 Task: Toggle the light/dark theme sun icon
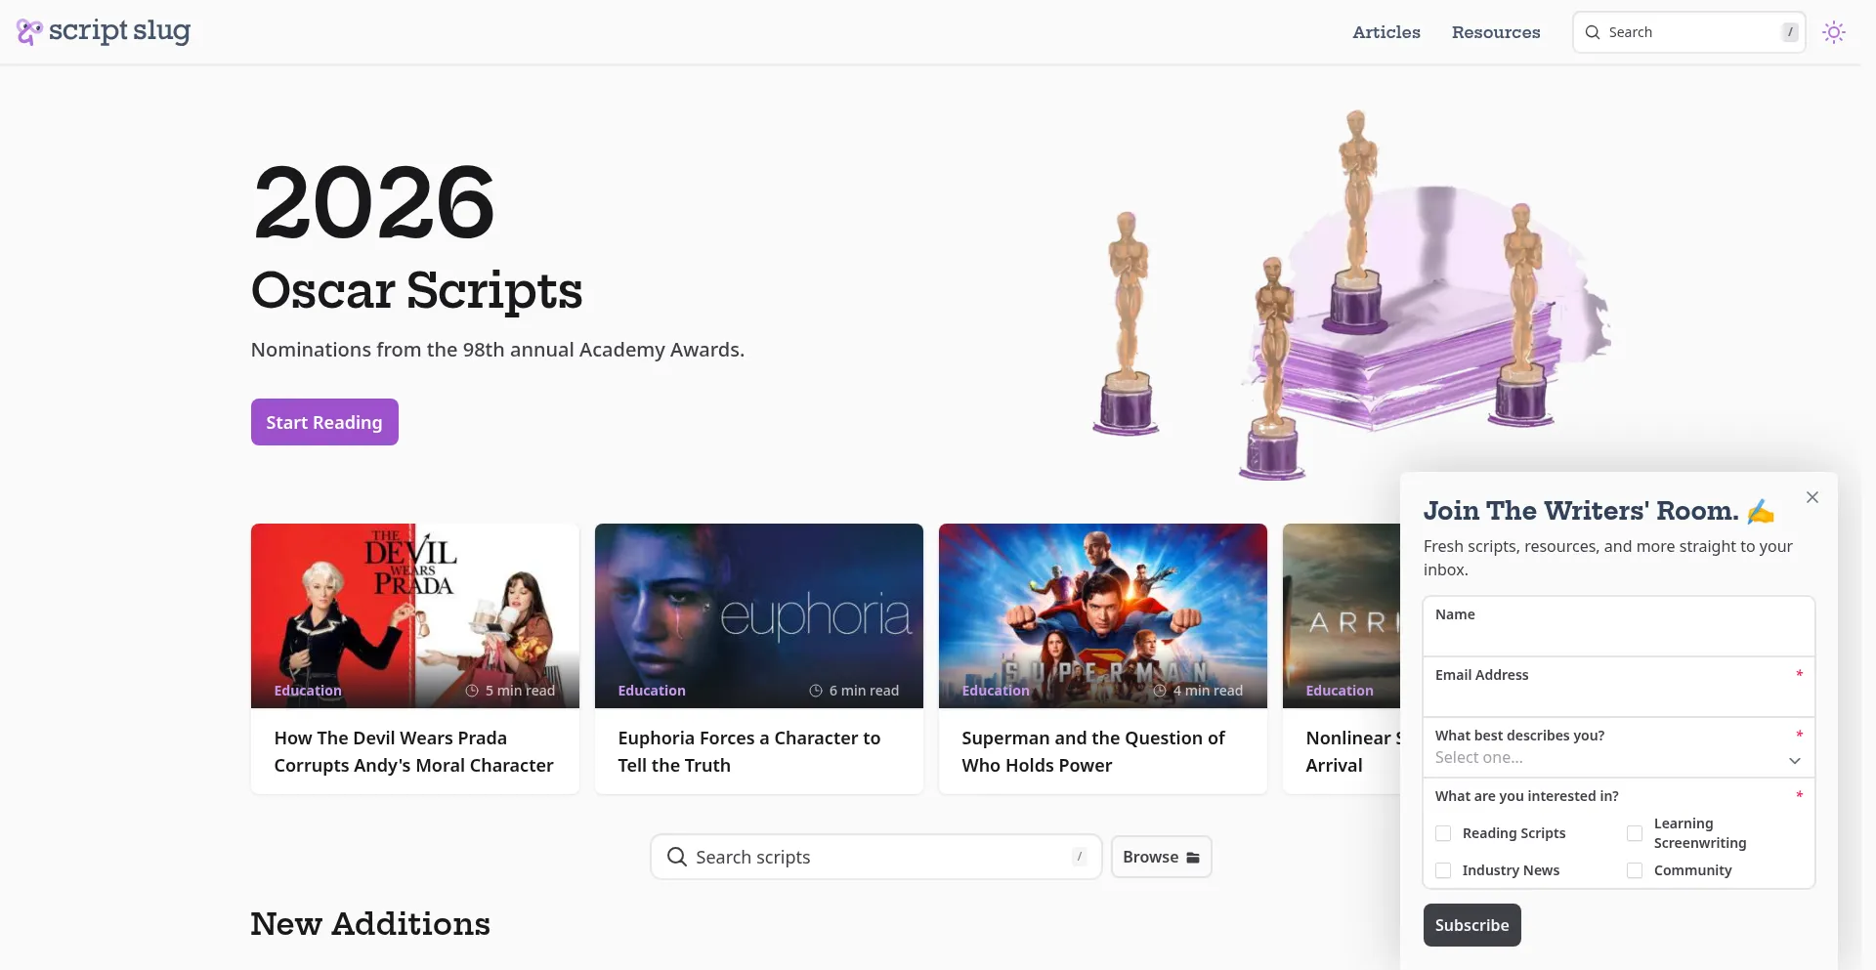click(1834, 32)
